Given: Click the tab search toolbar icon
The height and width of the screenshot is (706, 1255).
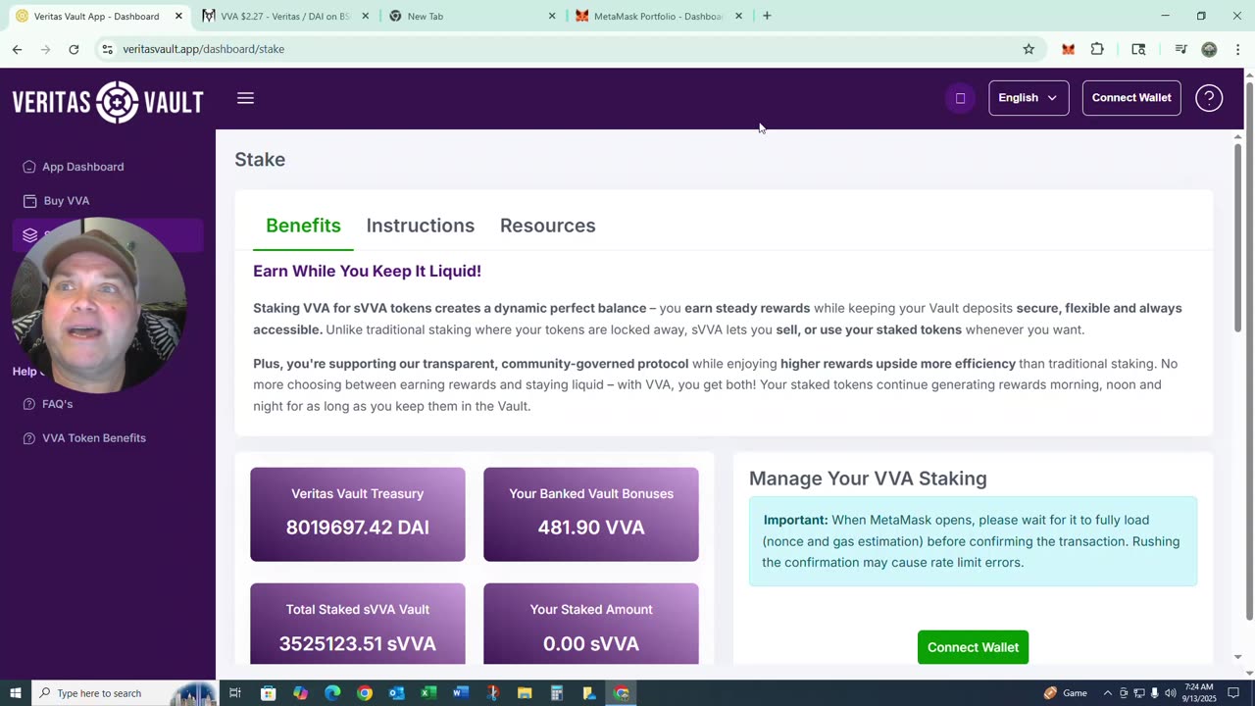Looking at the screenshot, I should (x=1138, y=49).
